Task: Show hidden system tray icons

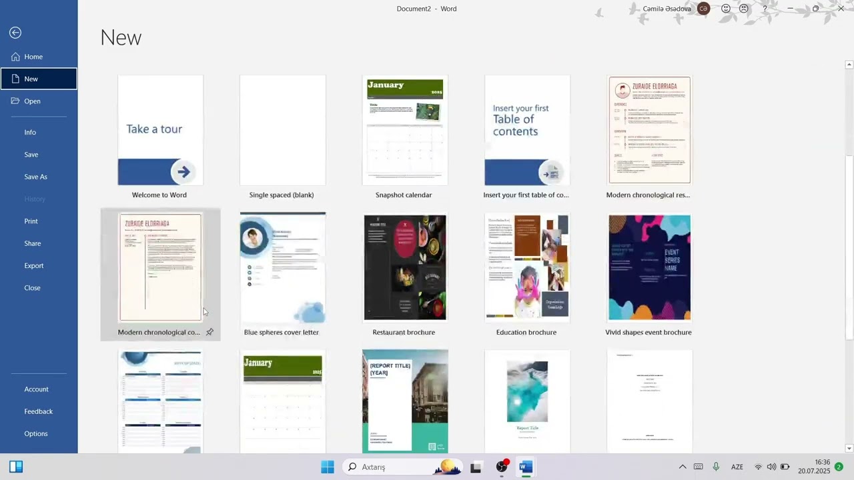Action: (x=683, y=467)
